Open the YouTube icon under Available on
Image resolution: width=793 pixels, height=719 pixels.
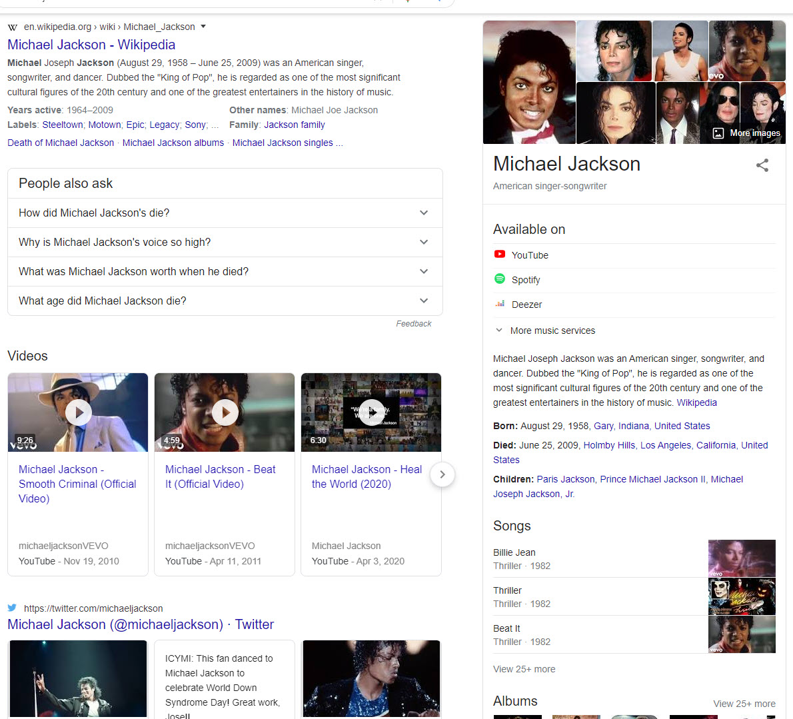pos(500,255)
